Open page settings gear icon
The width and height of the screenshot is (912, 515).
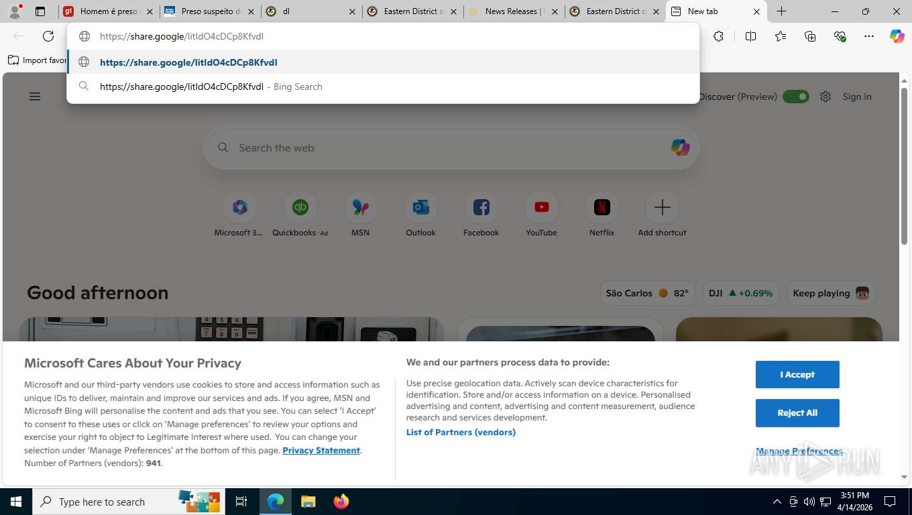pyautogui.click(x=825, y=97)
